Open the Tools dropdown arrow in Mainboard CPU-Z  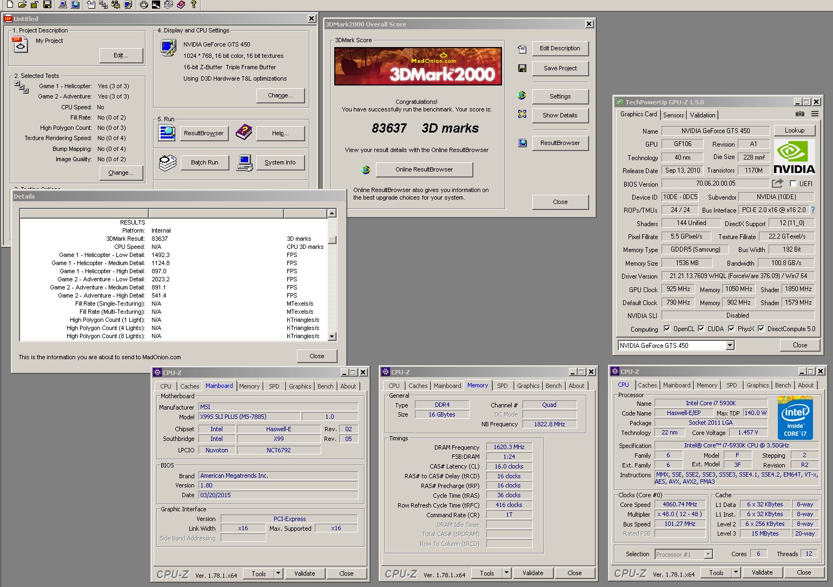pos(278,573)
